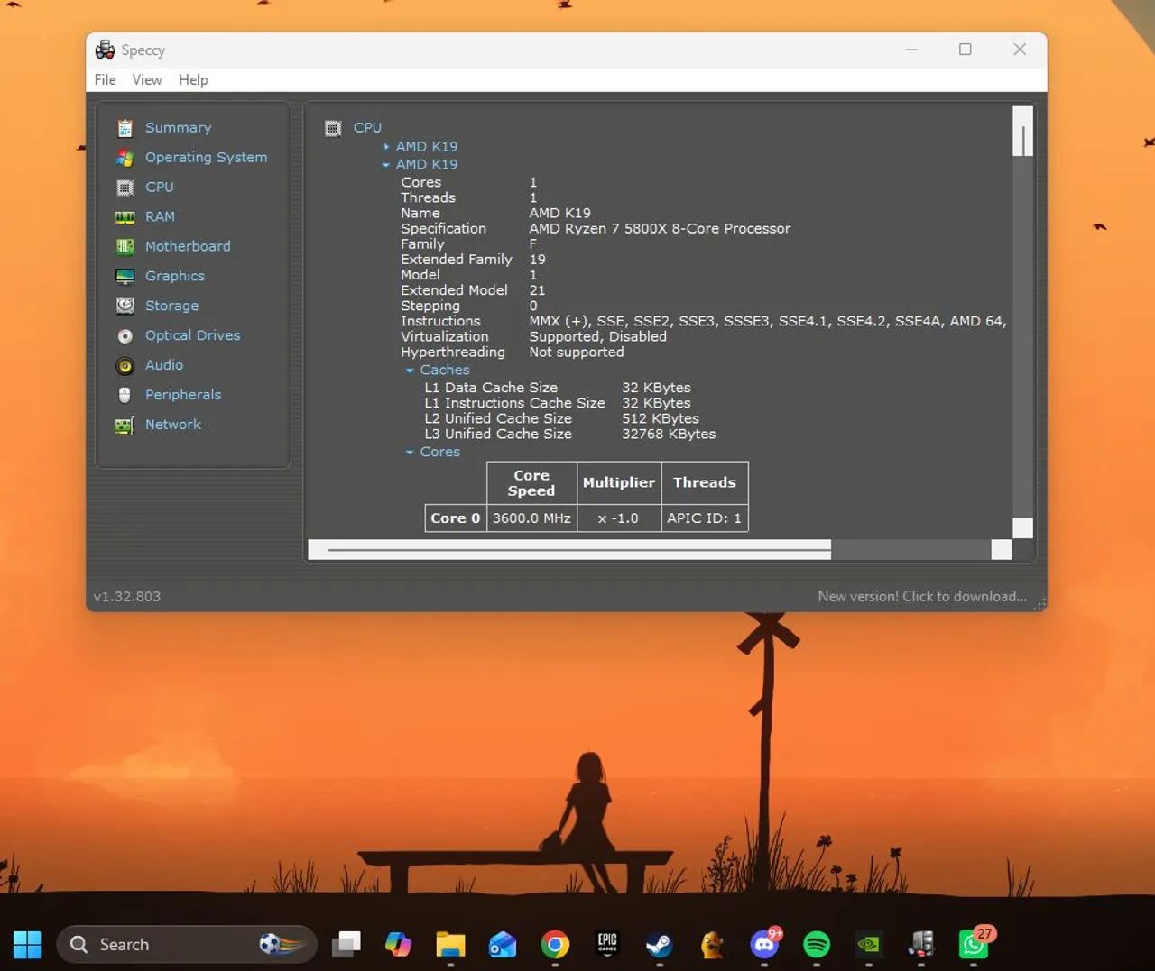Select Motherboard section label
This screenshot has width=1155, height=971.
188,246
